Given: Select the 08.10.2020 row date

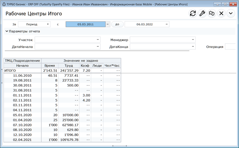Looking at the screenshot, I should pyautogui.click(x=22, y=130).
